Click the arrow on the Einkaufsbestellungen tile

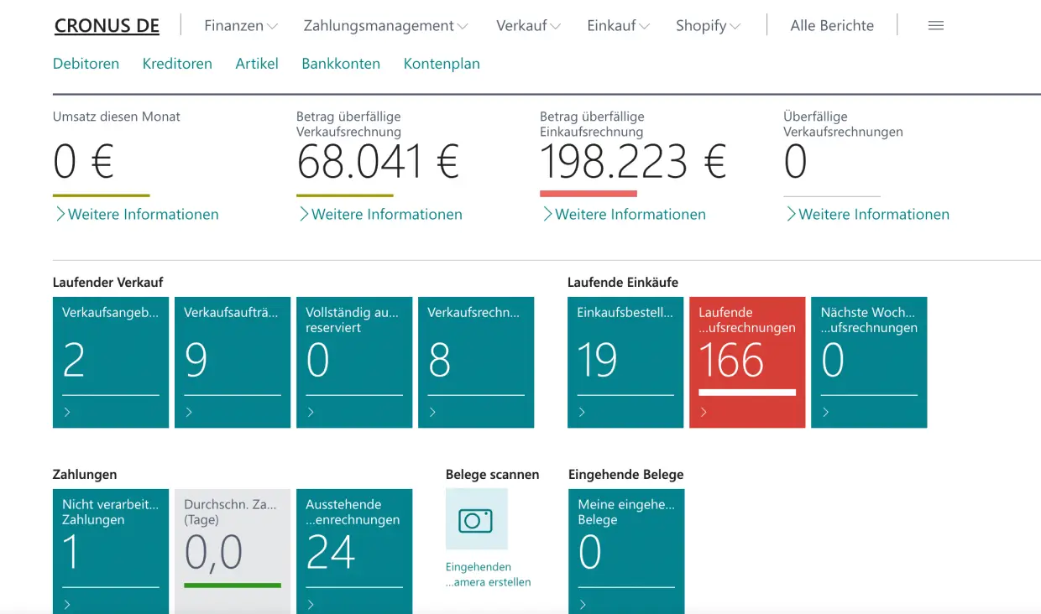(x=582, y=412)
